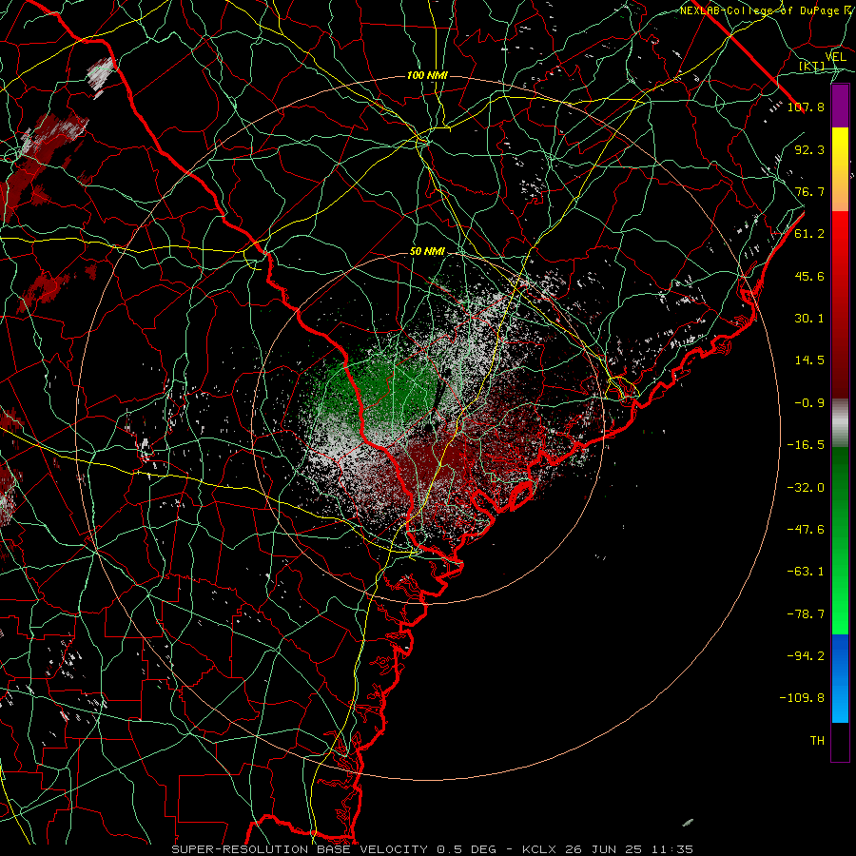Click the yellow segment of the color bar

point(840,169)
